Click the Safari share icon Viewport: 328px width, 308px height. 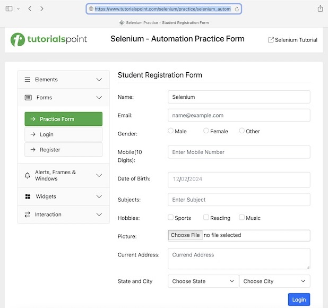320,8
